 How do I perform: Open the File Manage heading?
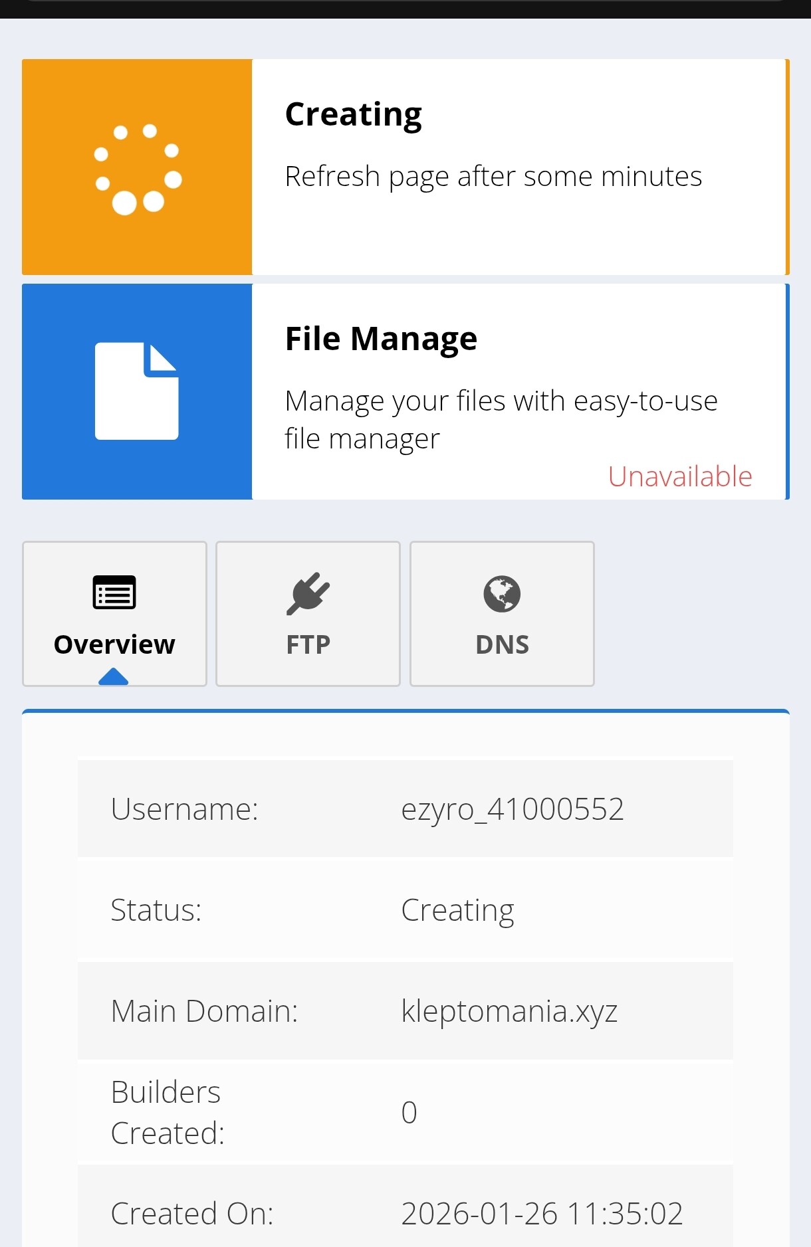pos(381,339)
